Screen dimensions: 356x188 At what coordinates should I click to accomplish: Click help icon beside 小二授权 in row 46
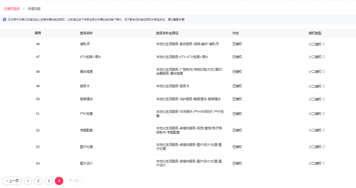(x=324, y=44)
